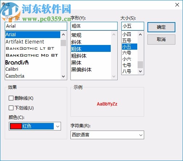Screen dimensions: 183x161
Task: Close the 字体 dialog window
Action: [177, 5]
